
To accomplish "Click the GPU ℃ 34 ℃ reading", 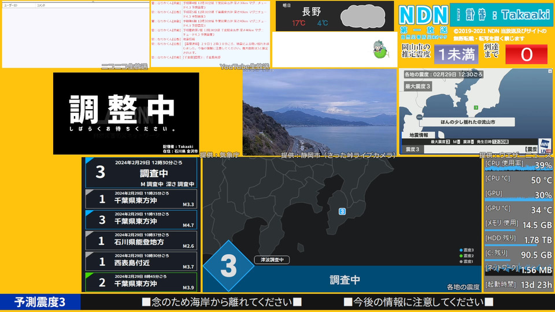I will [518, 209].
